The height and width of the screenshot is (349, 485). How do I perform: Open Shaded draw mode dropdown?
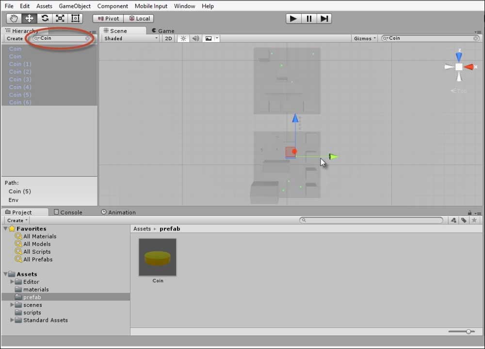130,39
